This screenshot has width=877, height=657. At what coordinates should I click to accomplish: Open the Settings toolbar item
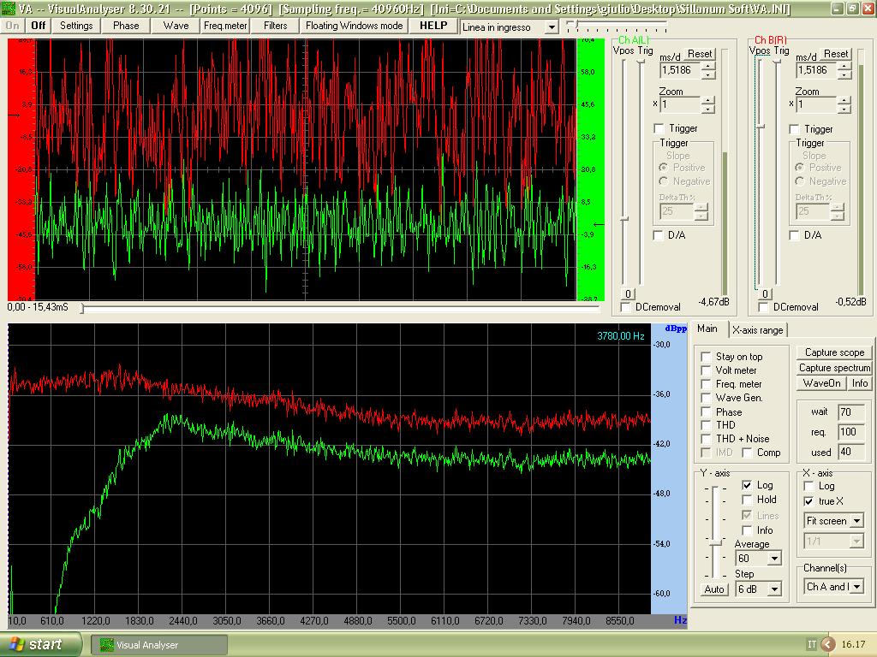click(x=76, y=26)
